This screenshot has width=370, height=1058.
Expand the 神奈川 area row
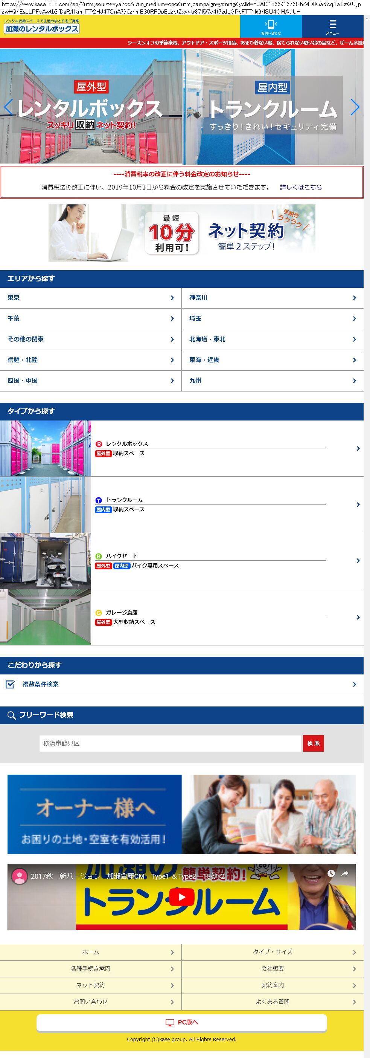click(x=273, y=298)
